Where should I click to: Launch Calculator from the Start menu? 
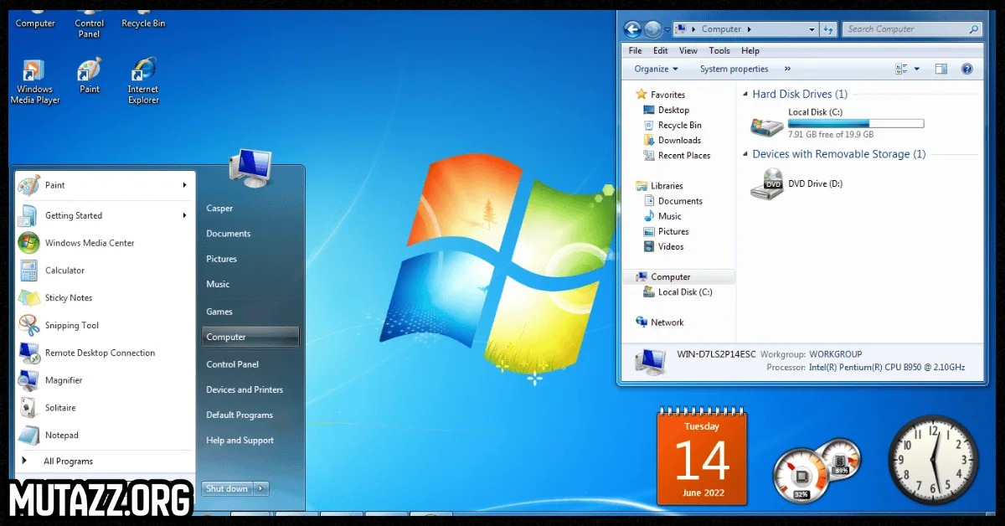[x=64, y=271]
